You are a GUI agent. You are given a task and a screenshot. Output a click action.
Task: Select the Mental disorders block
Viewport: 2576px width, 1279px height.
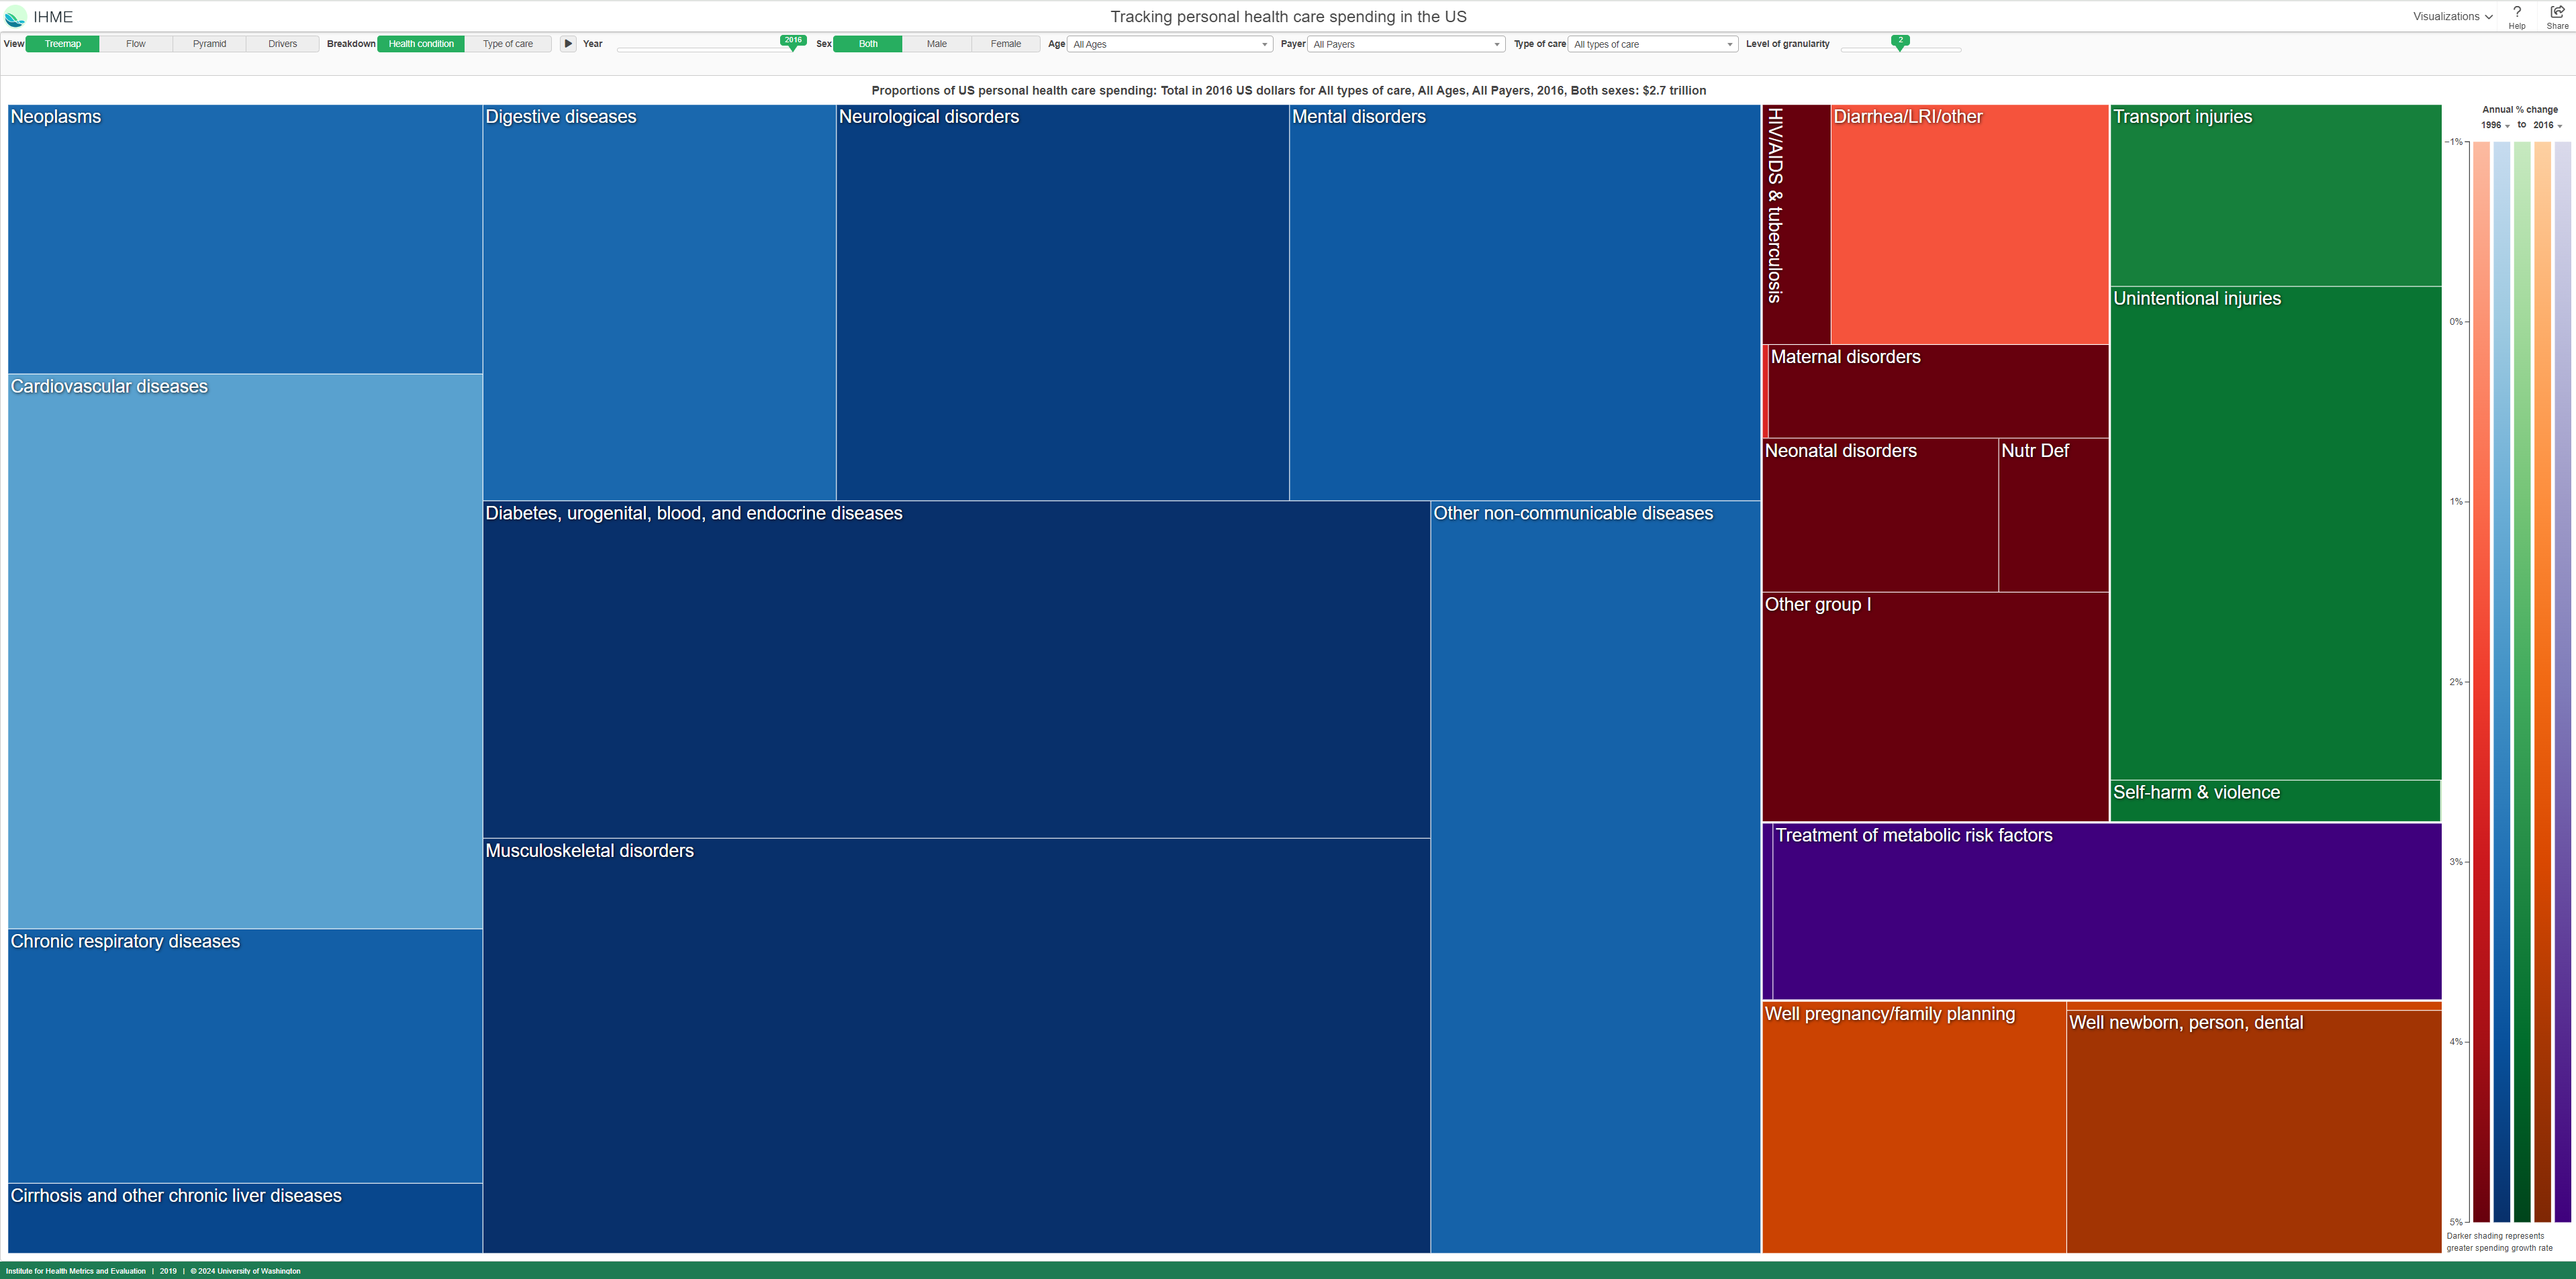[1525, 303]
